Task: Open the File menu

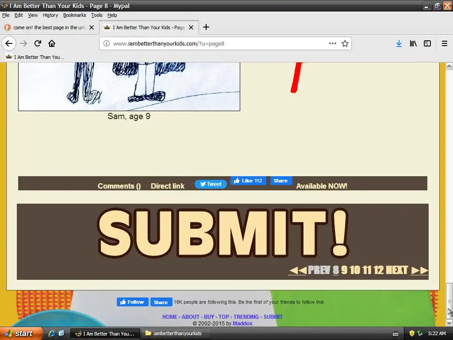Action: point(6,15)
